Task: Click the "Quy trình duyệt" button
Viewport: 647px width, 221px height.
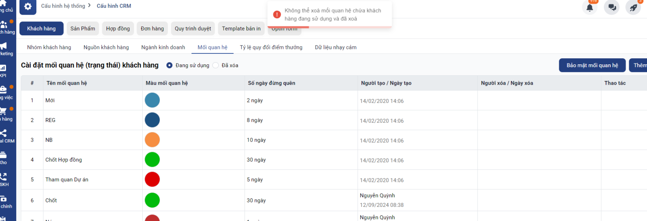Action: click(193, 29)
